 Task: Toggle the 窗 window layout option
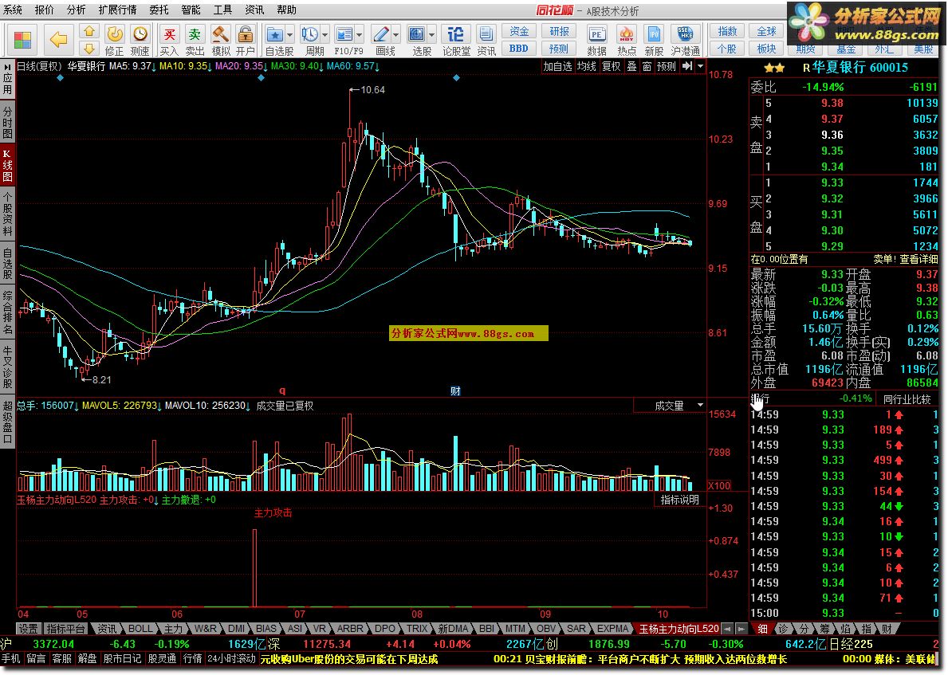[x=647, y=66]
